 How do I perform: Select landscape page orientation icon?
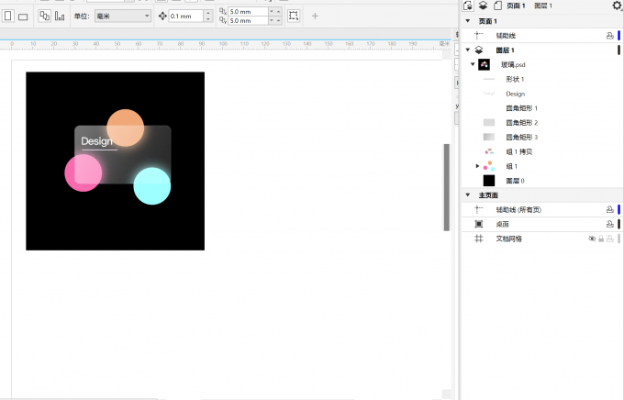[x=23, y=17]
